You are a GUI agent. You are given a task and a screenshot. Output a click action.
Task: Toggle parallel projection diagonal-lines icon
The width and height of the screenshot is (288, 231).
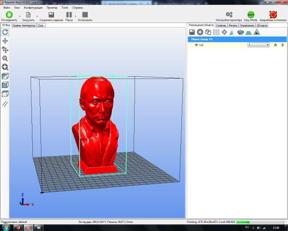tap(5, 104)
